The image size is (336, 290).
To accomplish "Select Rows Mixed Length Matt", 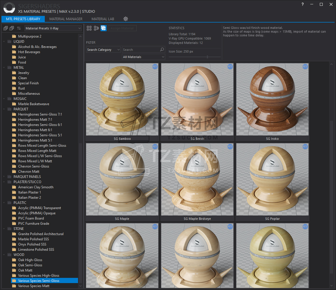I will pos(37,150).
